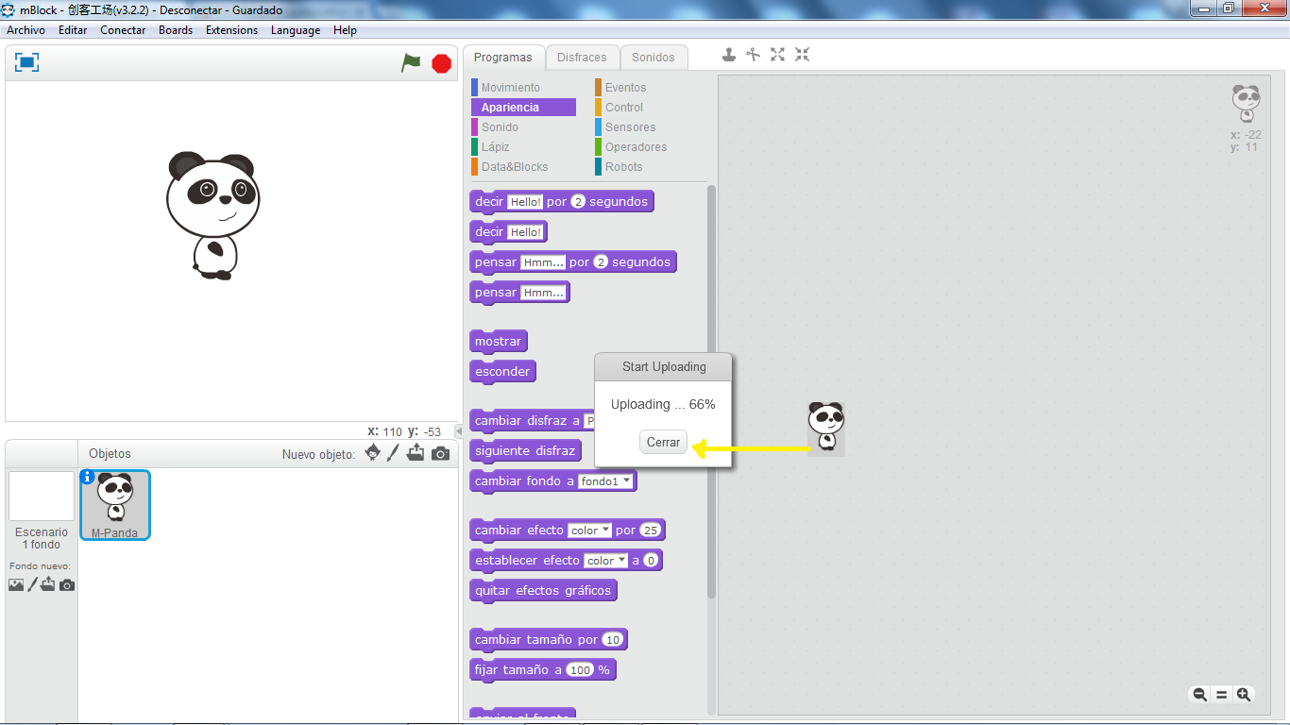Switch to the Sonidos tab
The height and width of the screenshot is (725, 1290).
tap(653, 58)
